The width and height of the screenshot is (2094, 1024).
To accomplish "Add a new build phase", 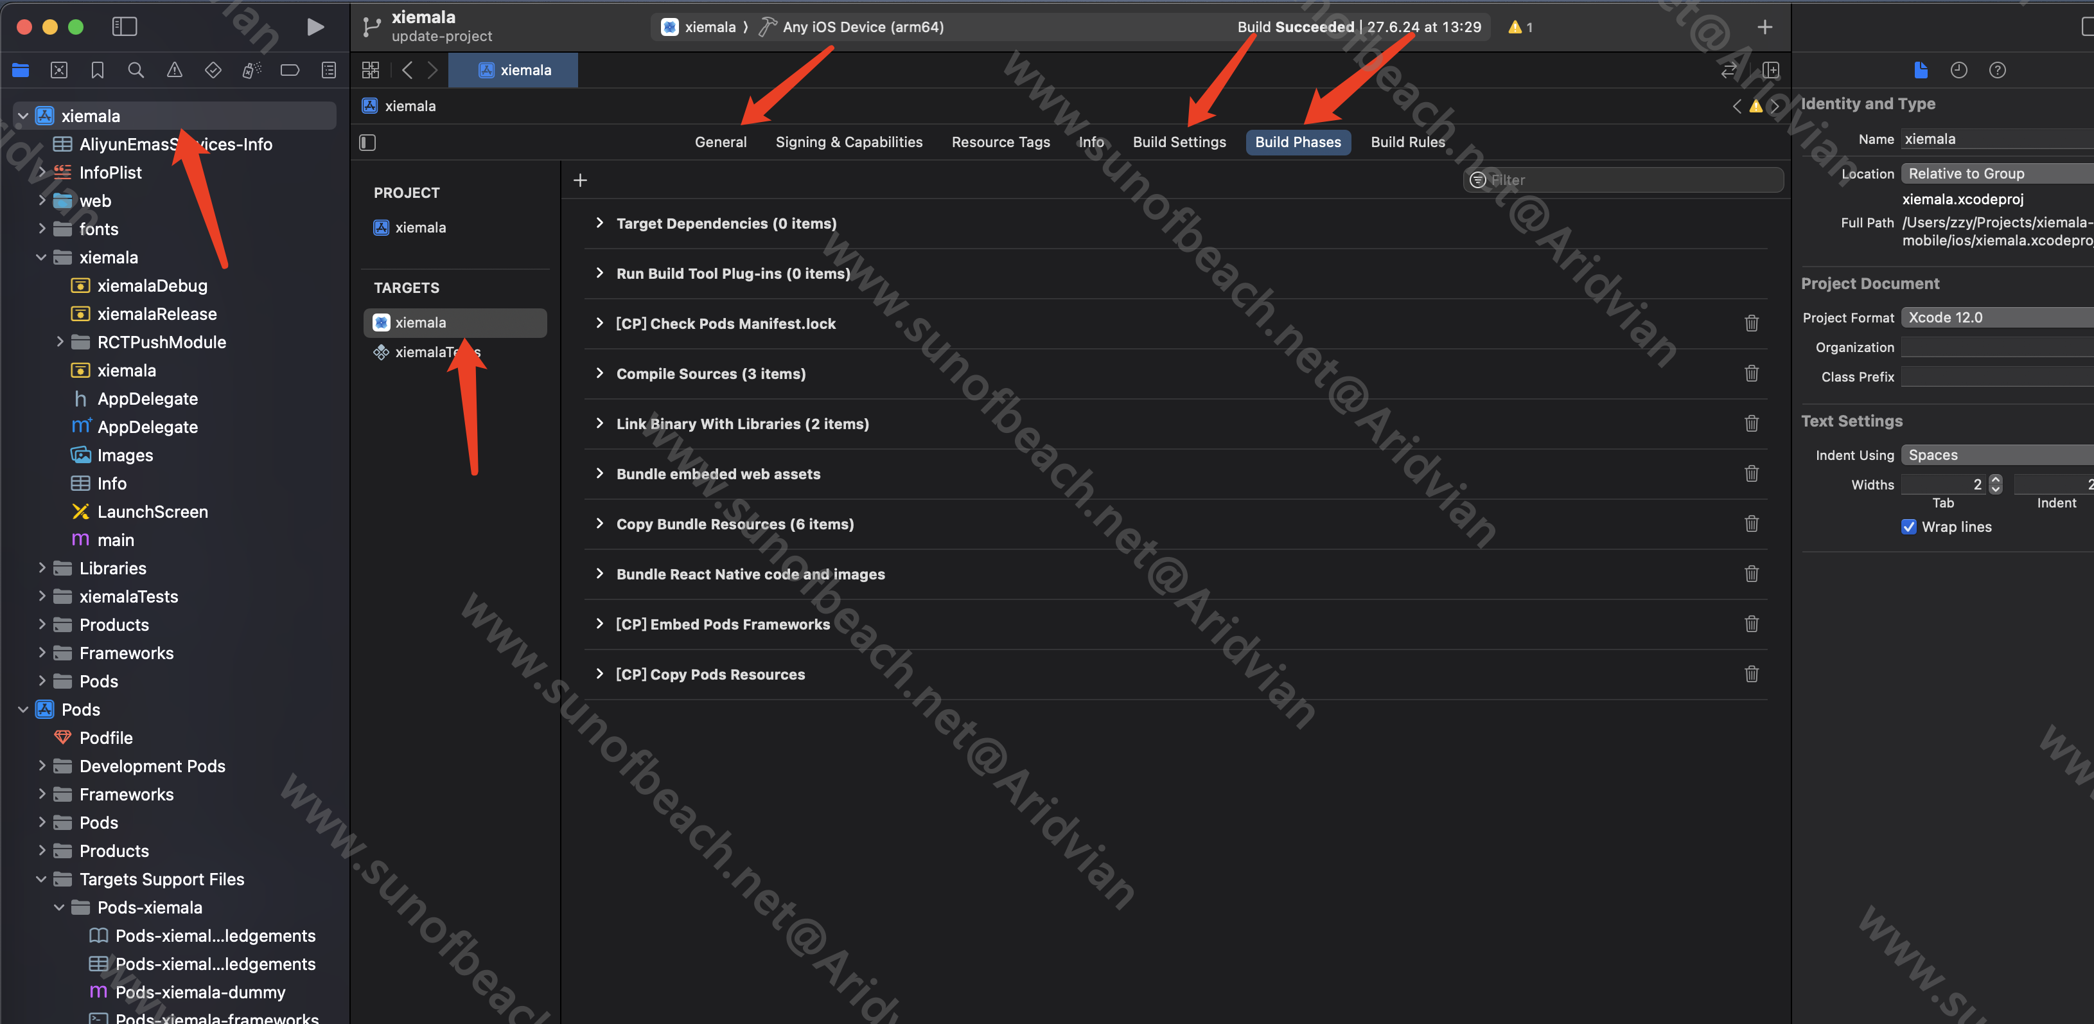I will tap(581, 180).
